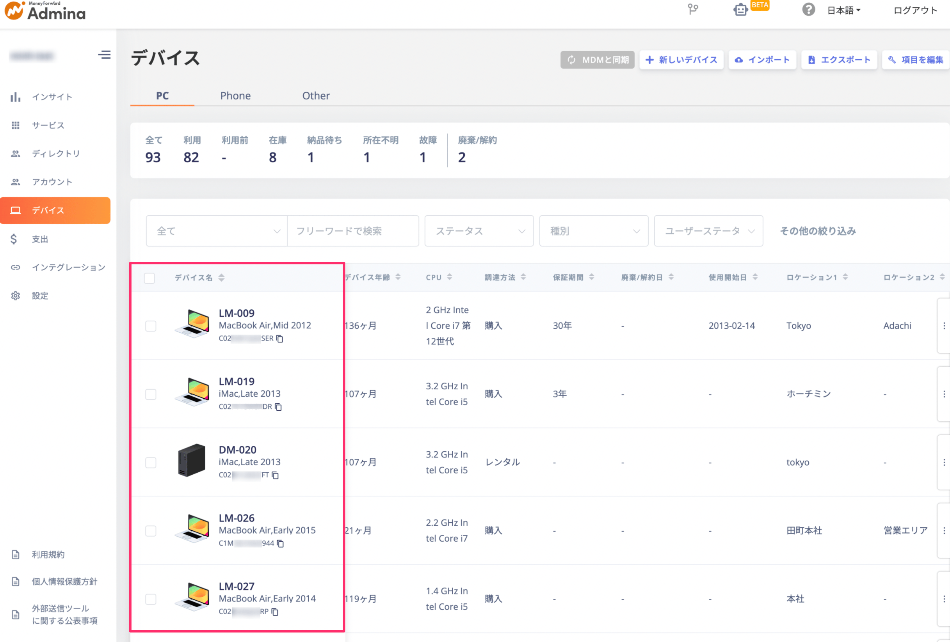
Task: Open the 種別 filter dropdown
Action: click(x=594, y=231)
